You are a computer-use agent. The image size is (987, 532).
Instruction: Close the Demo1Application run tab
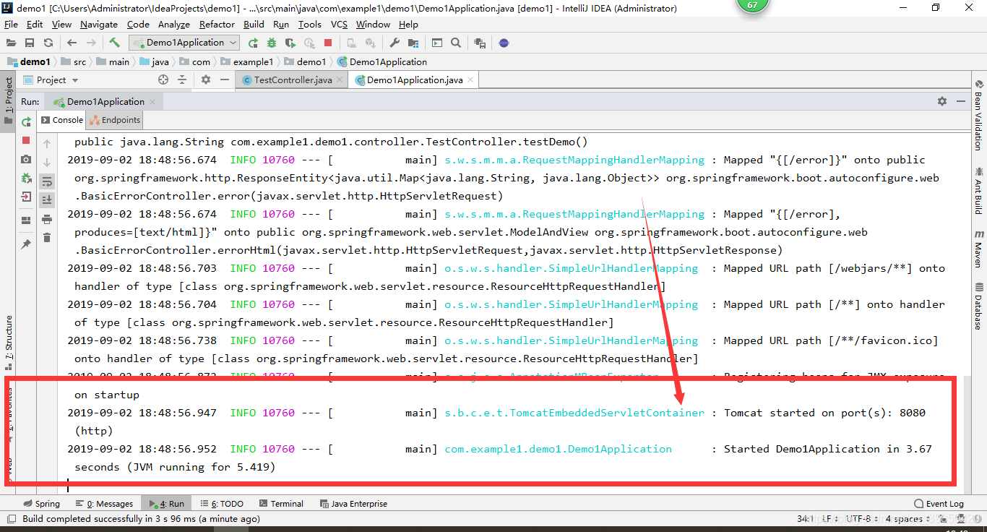click(x=154, y=102)
